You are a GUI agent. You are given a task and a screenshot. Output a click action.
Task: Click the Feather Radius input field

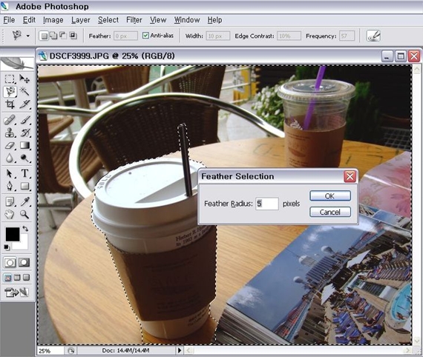point(267,204)
